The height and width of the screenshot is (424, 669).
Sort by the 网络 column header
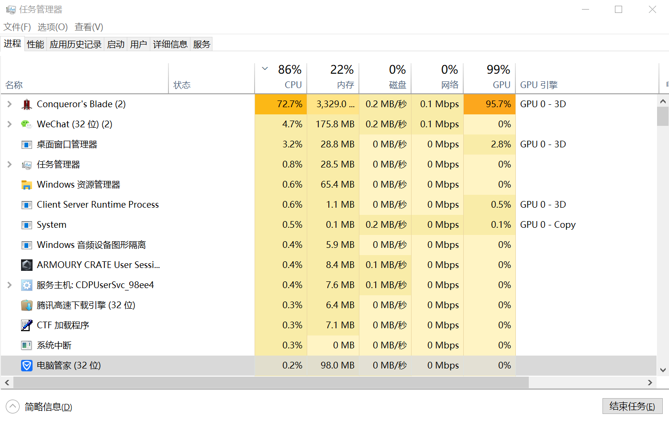pyautogui.click(x=437, y=78)
